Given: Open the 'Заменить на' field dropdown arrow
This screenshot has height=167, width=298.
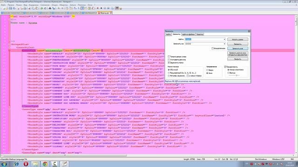Looking at the screenshot, I should (x=224, y=44).
